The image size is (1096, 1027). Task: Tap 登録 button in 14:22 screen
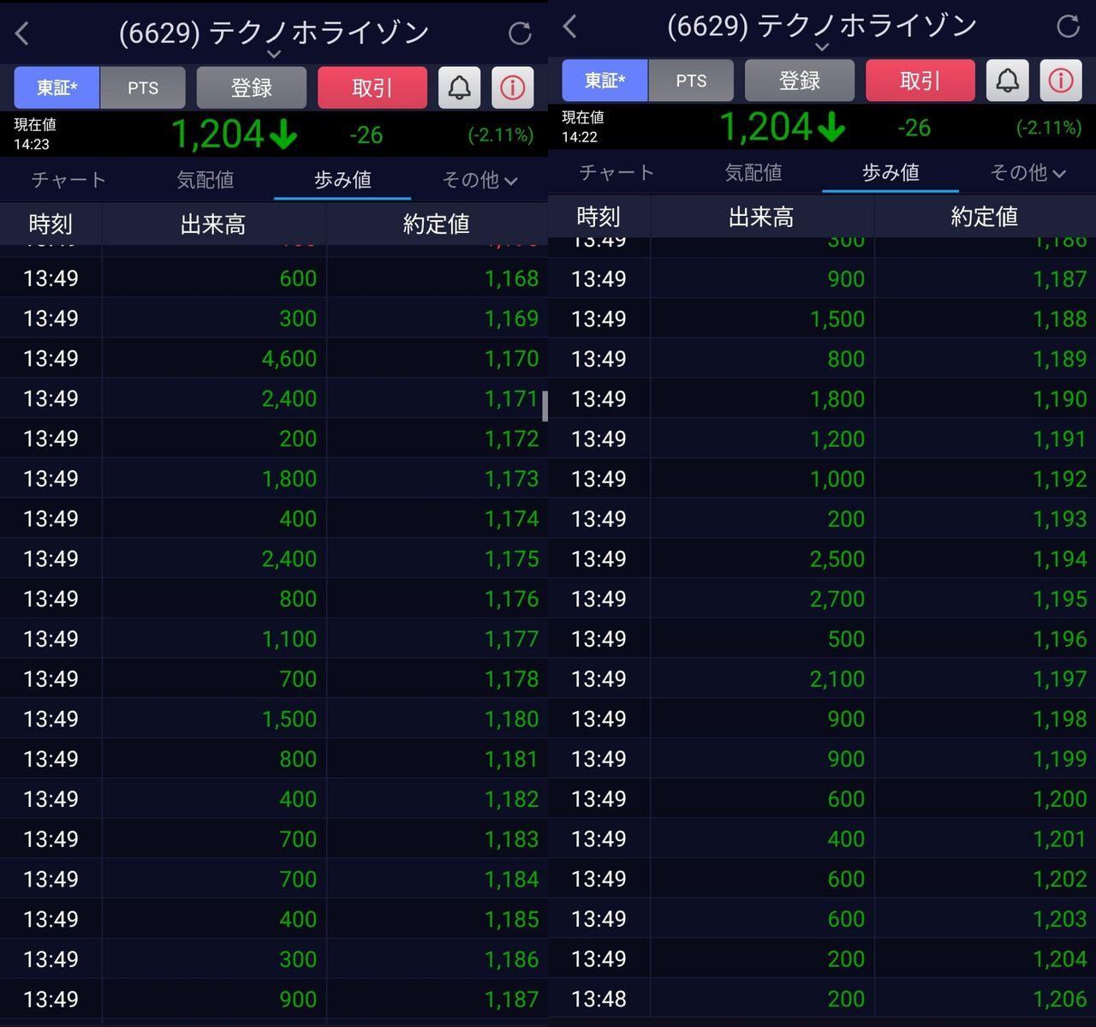coord(800,81)
